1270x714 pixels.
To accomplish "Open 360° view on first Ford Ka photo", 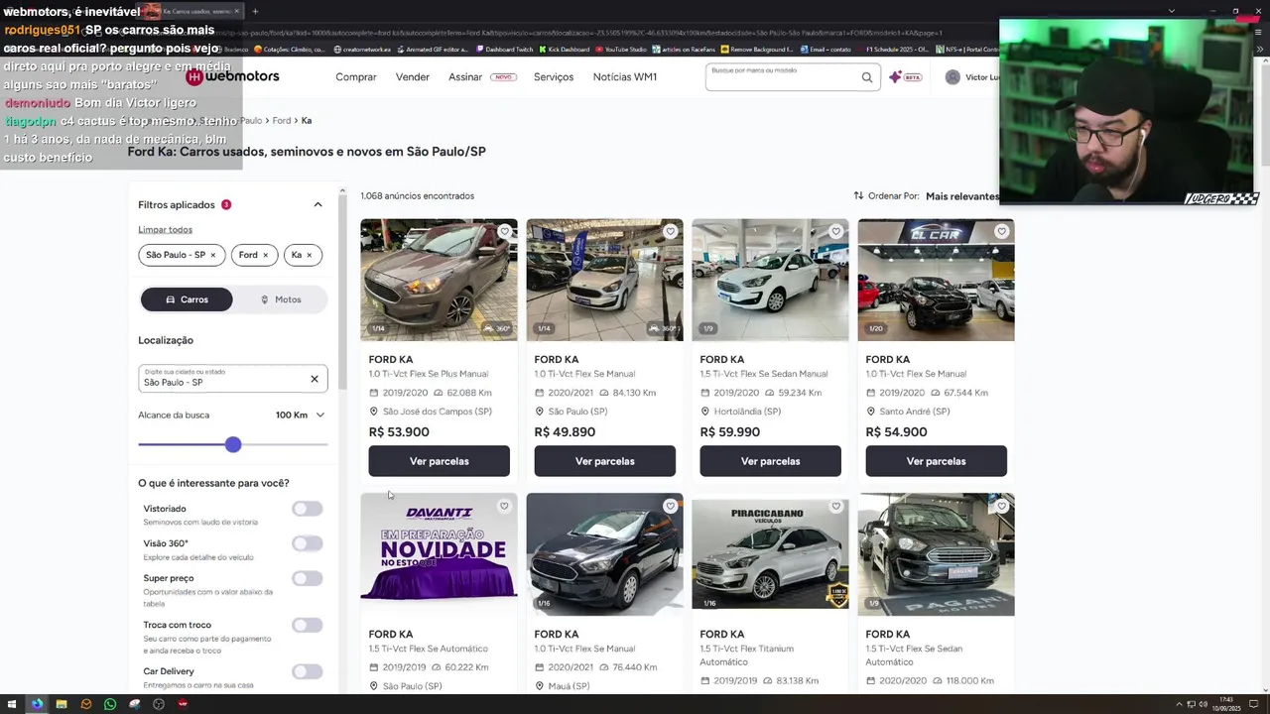I will pos(495,328).
